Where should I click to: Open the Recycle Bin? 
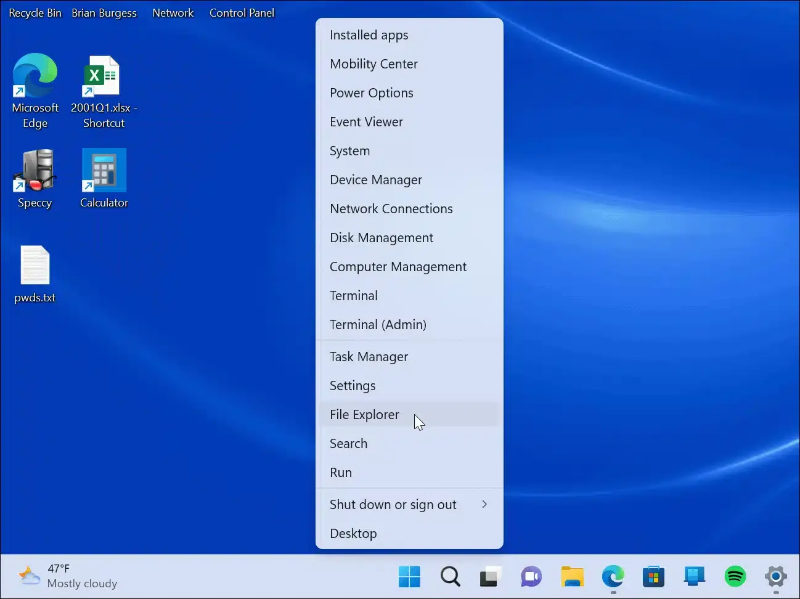pos(35,12)
